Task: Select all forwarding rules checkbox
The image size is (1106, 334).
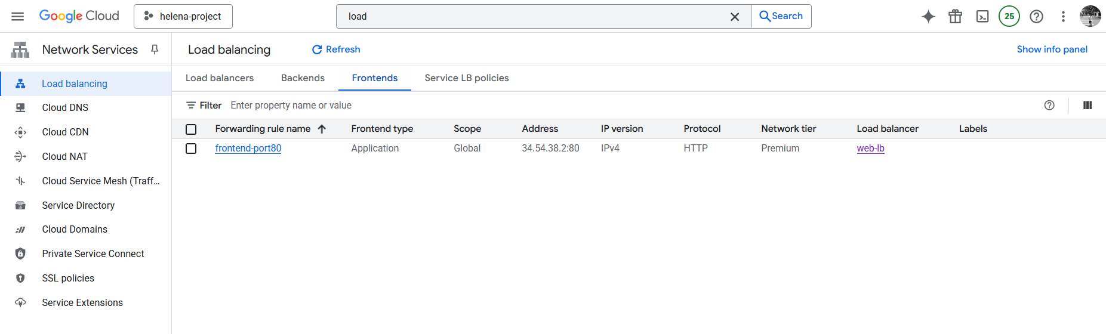Action: (x=191, y=129)
